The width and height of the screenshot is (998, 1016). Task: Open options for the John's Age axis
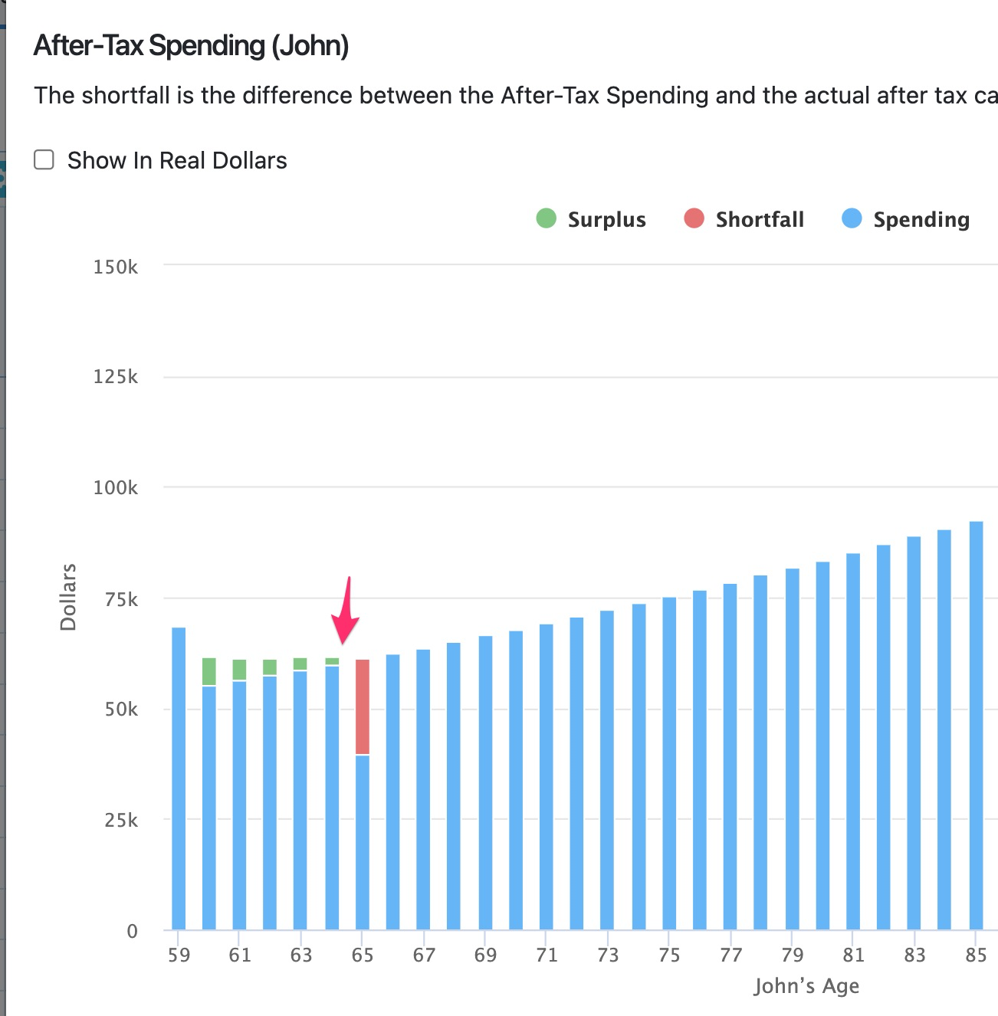click(808, 986)
